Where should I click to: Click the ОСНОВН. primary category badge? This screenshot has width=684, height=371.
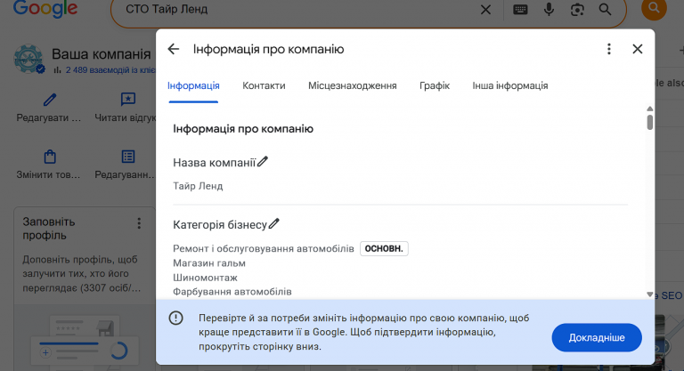384,248
